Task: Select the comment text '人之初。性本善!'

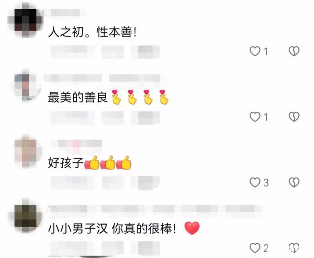Action: 92,33
